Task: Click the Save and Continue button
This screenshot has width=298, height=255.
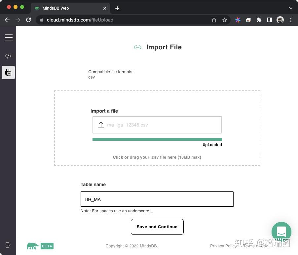Action: point(157,227)
